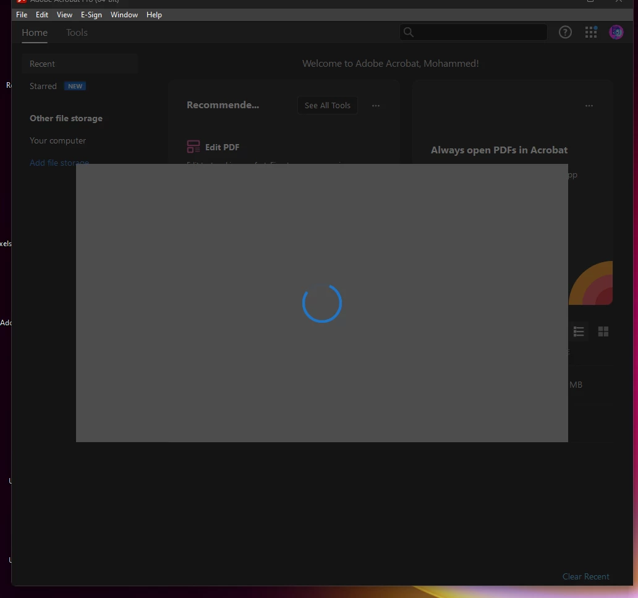Switch to thumbnail grid view icon
The width and height of the screenshot is (638, 598).
pyautogui.click(x=603, y=331)
